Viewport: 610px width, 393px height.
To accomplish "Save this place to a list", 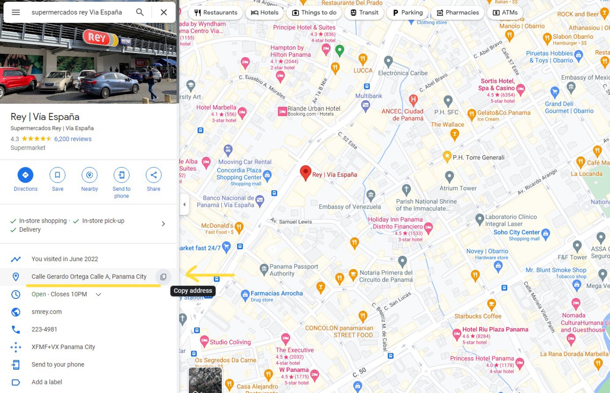I will coord(58,180).
